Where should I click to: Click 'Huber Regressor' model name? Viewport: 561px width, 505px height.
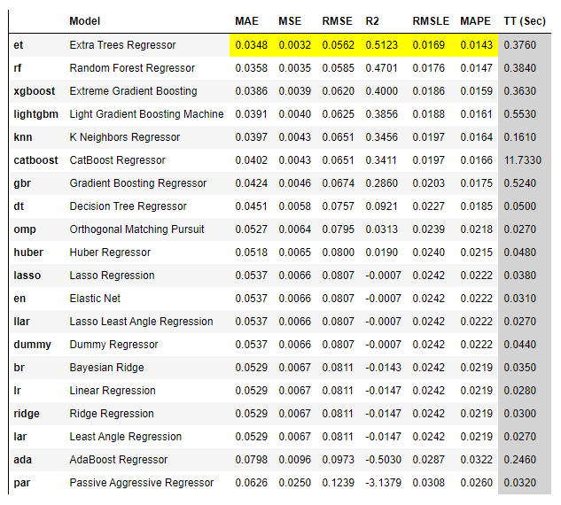(x=110, y=252)
